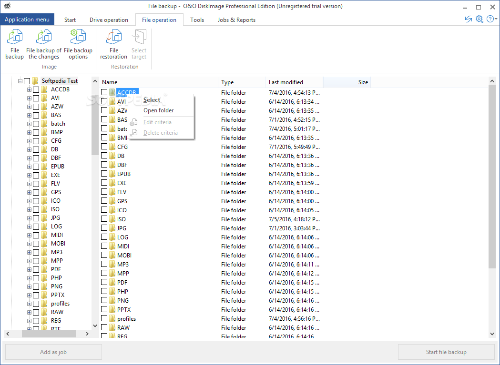Switch to the Drive operation tab

pos(109,20)
